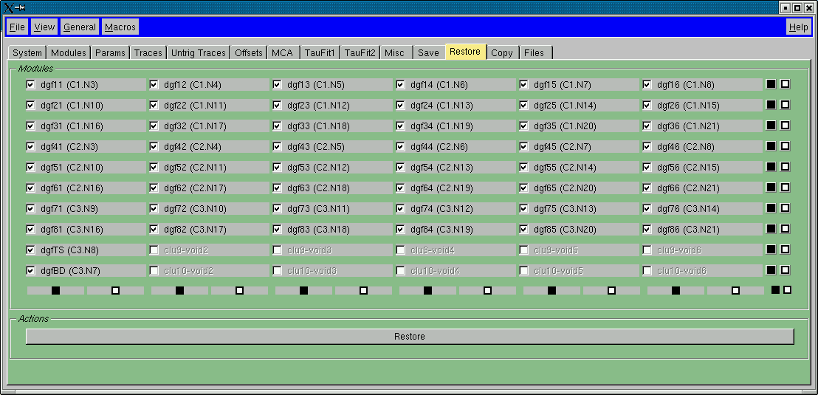Toggle module dgf12 (C1.N4) checkbox
The height and width of the screenshot is (395, 818).
coord(154,84)
